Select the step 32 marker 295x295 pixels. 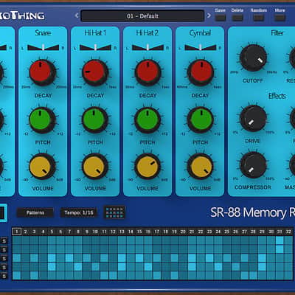pyautogui.click(x=288, y=232)
